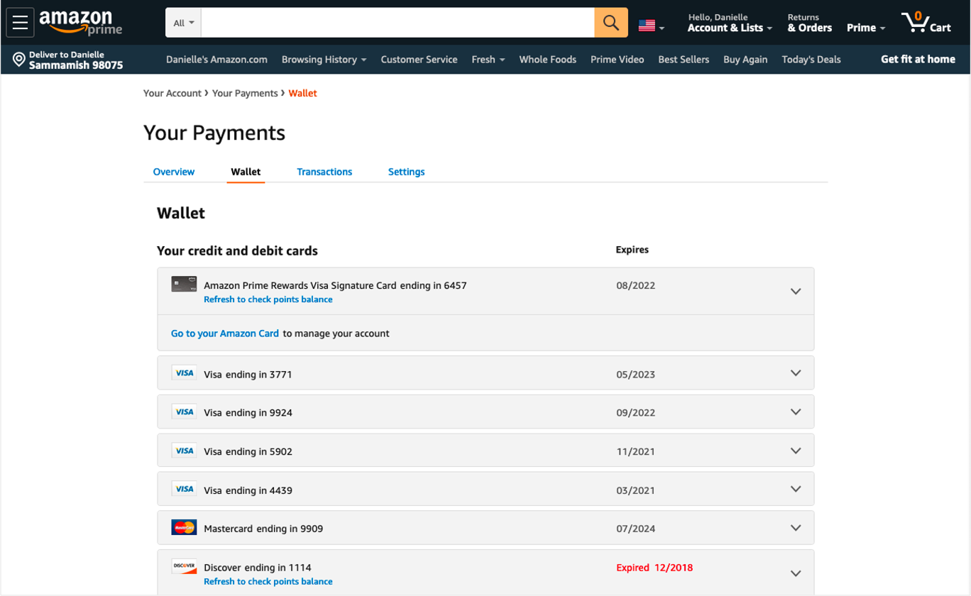Click the Mastercard logo for card 9909

pos(184,527)
